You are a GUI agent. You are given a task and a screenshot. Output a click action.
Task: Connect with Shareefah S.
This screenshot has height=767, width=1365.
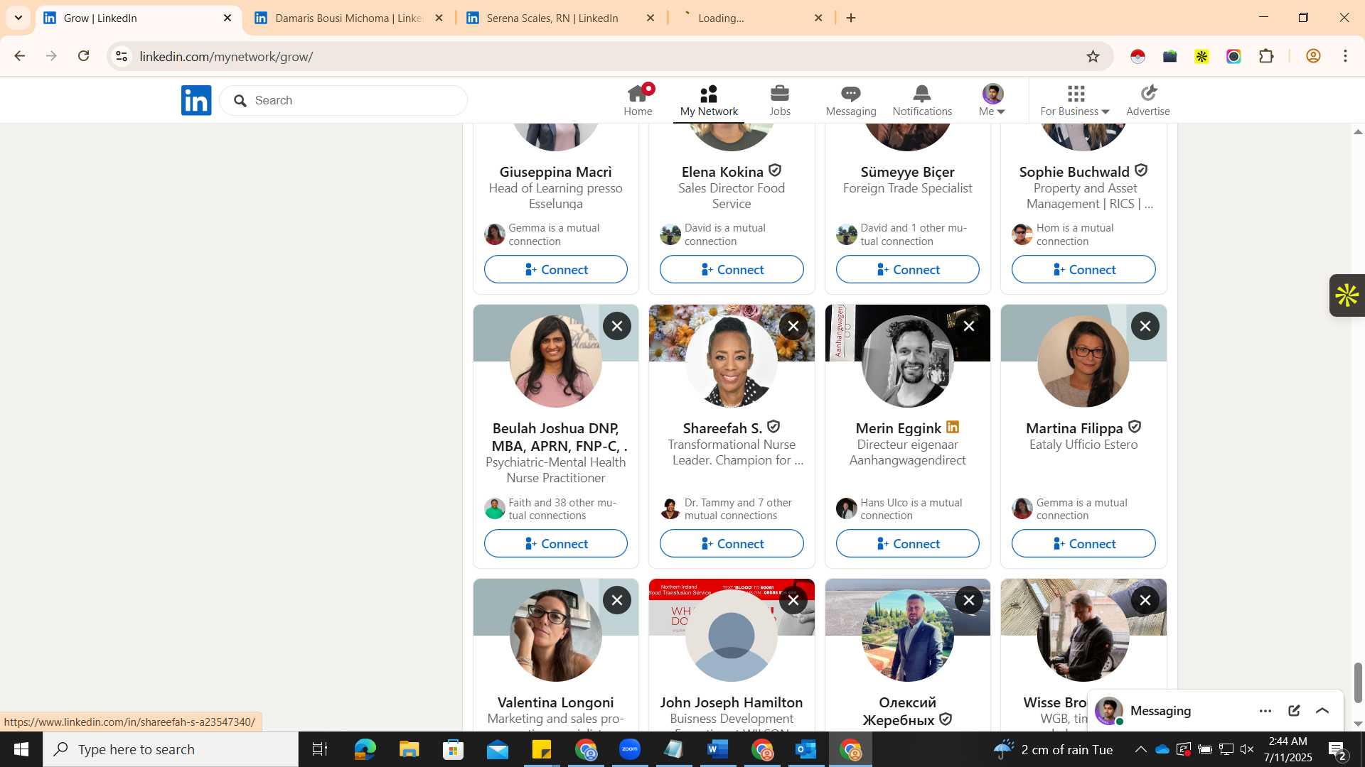click(732, 543)
